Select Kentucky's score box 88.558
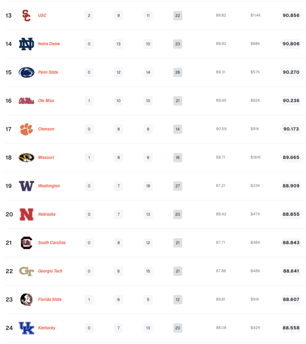Image resolution: width=306 pixels, height=344 pixels. pos(291,328)
